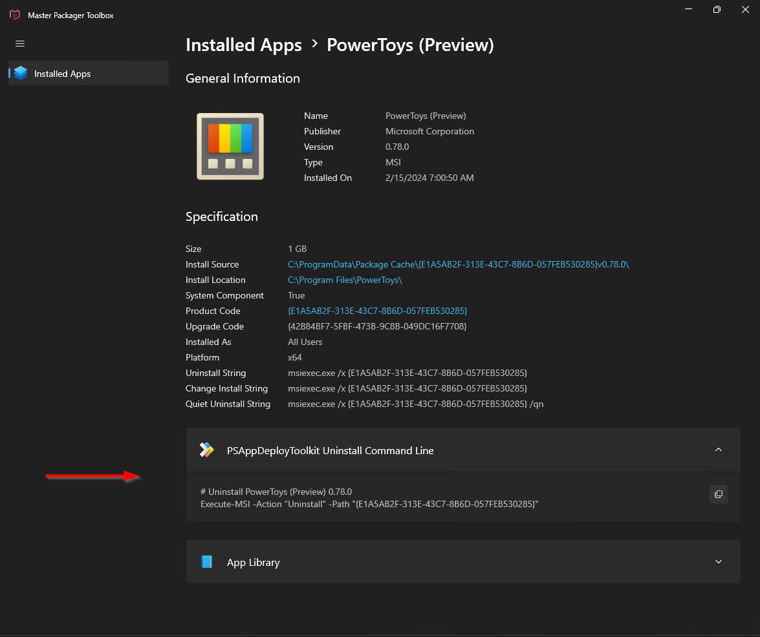Expand the App Library section
Image resolution: width=760 pixels, height=637 pixels.
click(x=719, y=562)
